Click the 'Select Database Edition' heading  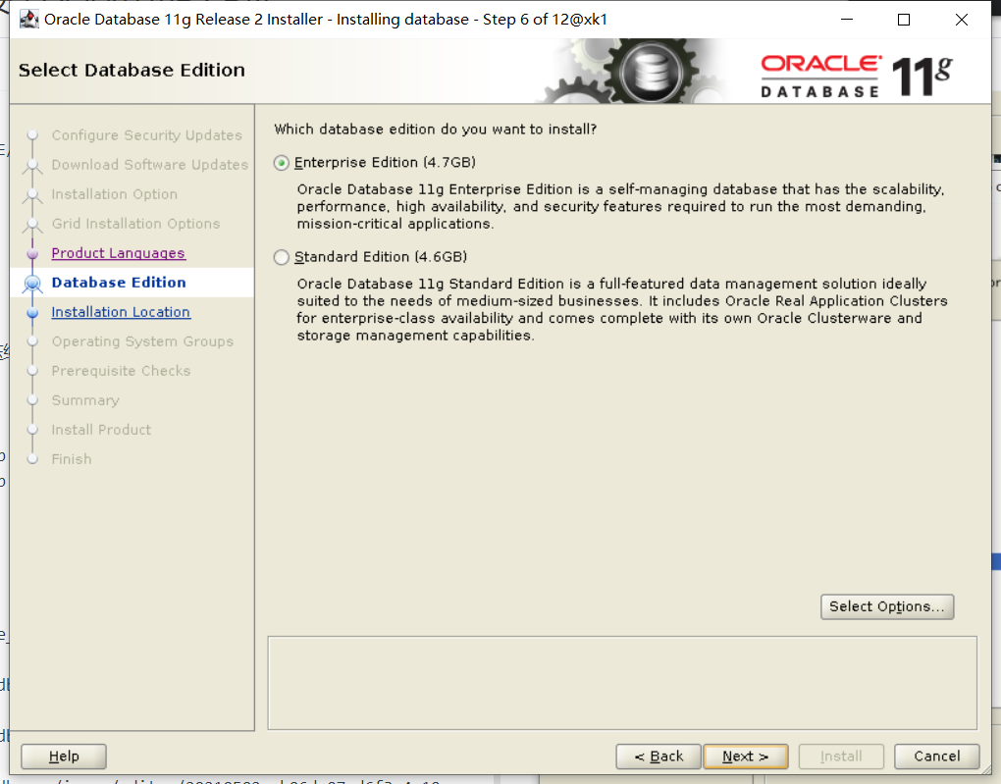point(132,70)
